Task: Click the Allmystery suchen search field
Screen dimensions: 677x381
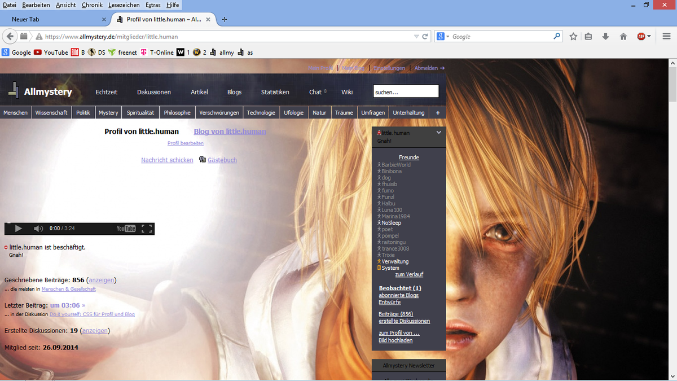Action: pos(406,91)
